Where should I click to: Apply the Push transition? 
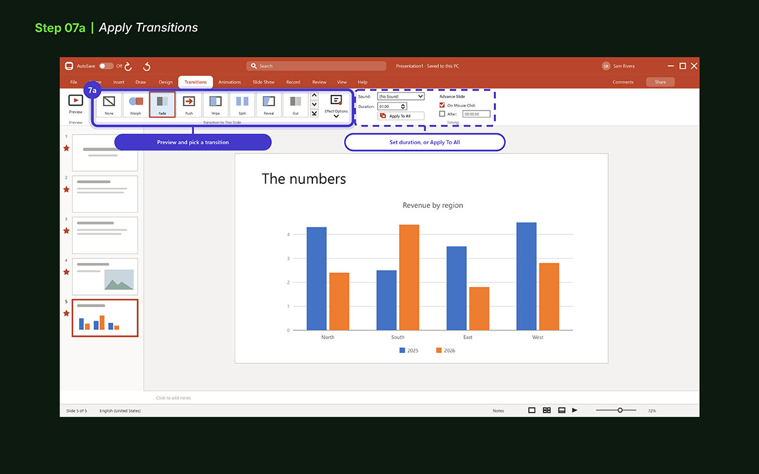click(189, 104)
